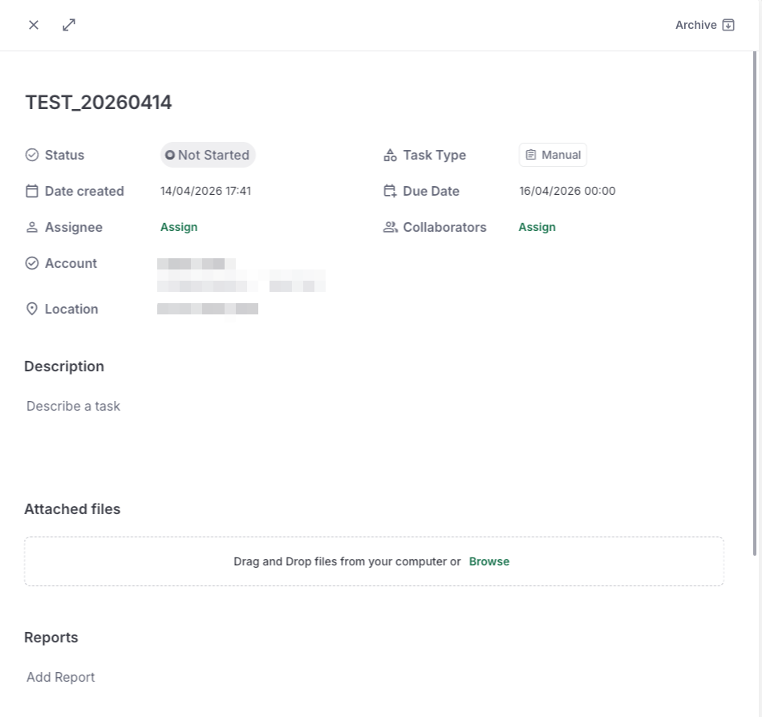Open the Not Started status dropdown
762x717 pixels.
click(x=208, y=155)
